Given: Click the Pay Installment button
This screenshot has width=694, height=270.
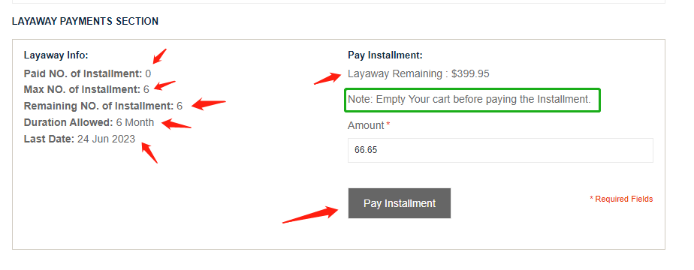Looking at the screenshot, I should pos(400,203).
